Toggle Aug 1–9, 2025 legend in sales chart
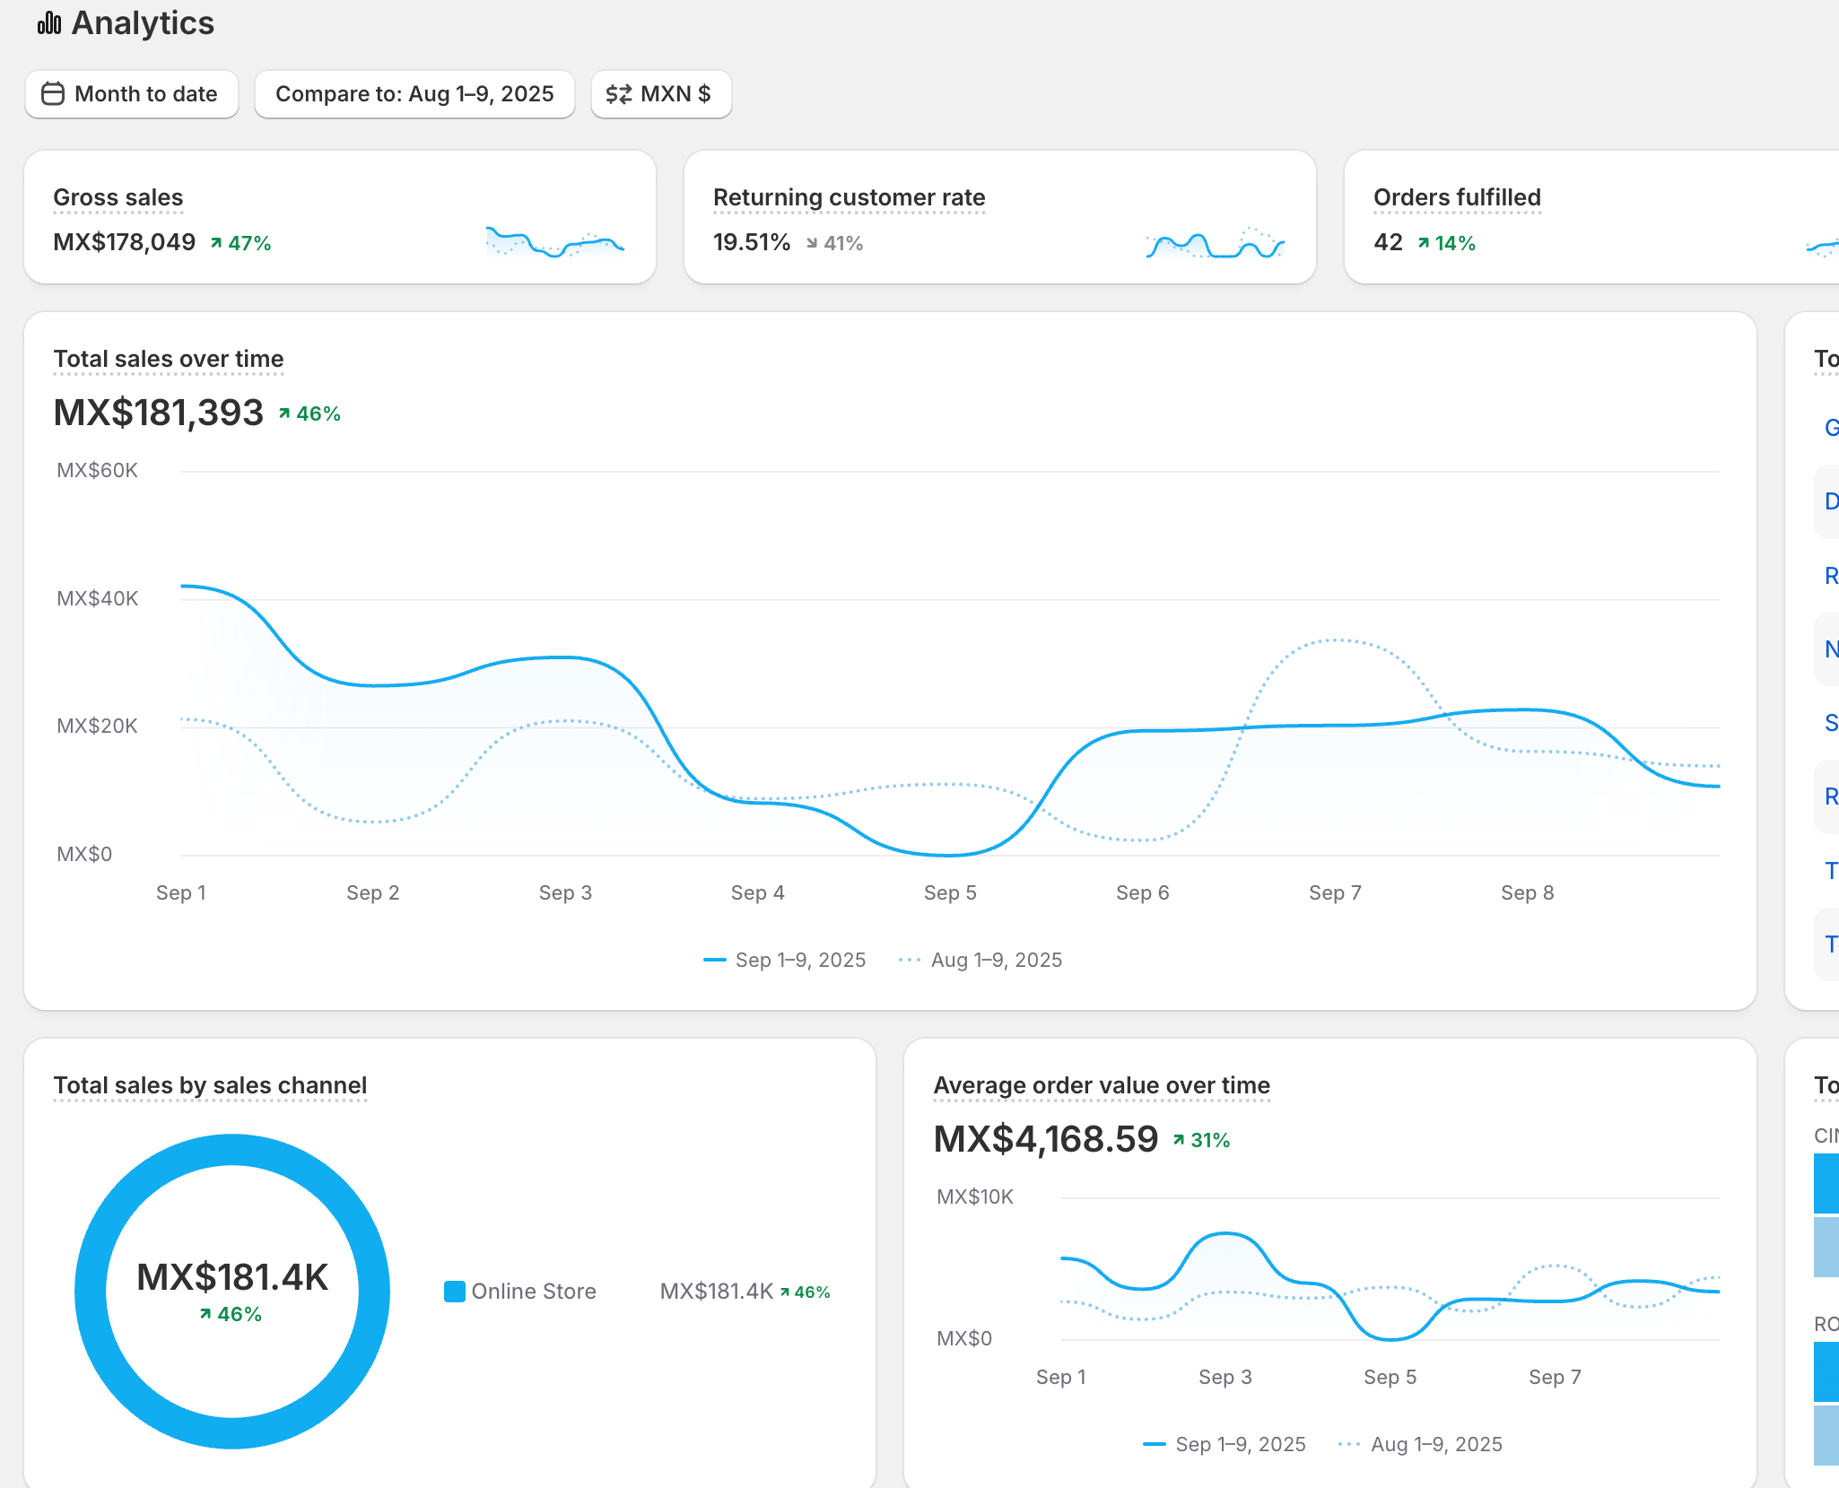Image resolution: width=1839 pixels, height=1488 pixels. (981, 960)
